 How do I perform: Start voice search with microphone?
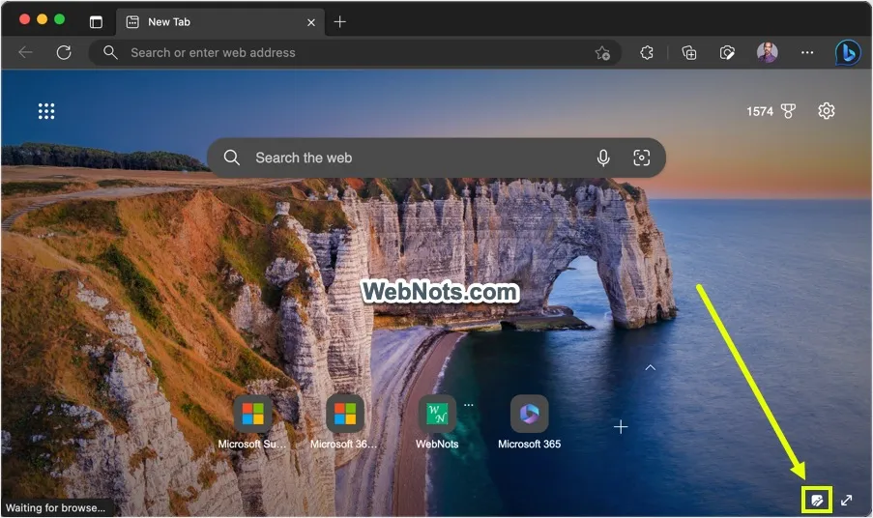[x=603, y=158]
